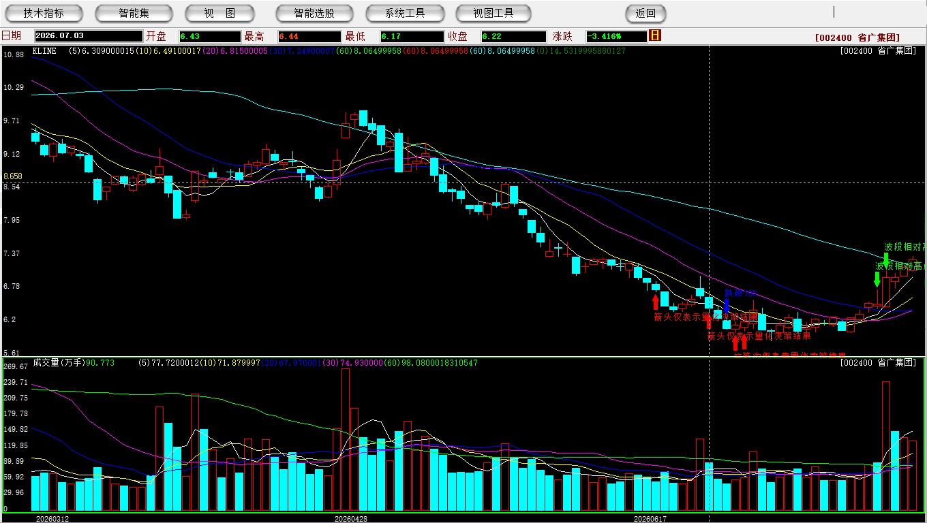Click the 日 daily period icon
The image size is (927, 523).
655,35
